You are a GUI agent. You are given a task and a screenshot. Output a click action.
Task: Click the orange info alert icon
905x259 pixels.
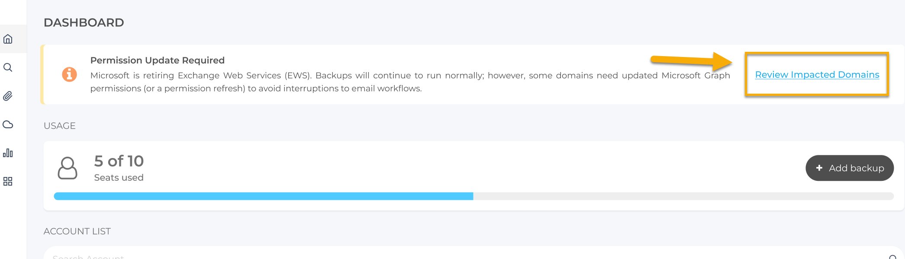point(69,74)
